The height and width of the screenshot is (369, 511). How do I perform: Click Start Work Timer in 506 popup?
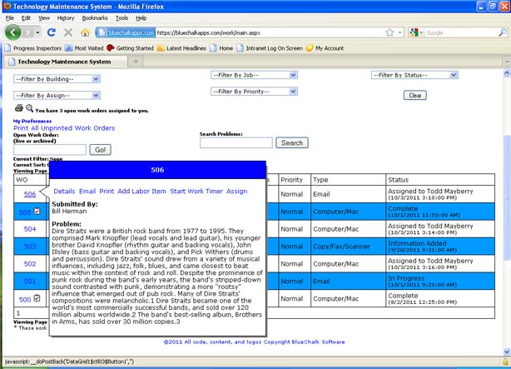click(196, 192)
